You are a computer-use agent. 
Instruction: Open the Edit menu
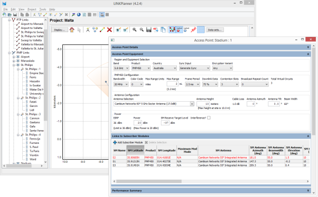pyautogui.click(x=13, y=9)
